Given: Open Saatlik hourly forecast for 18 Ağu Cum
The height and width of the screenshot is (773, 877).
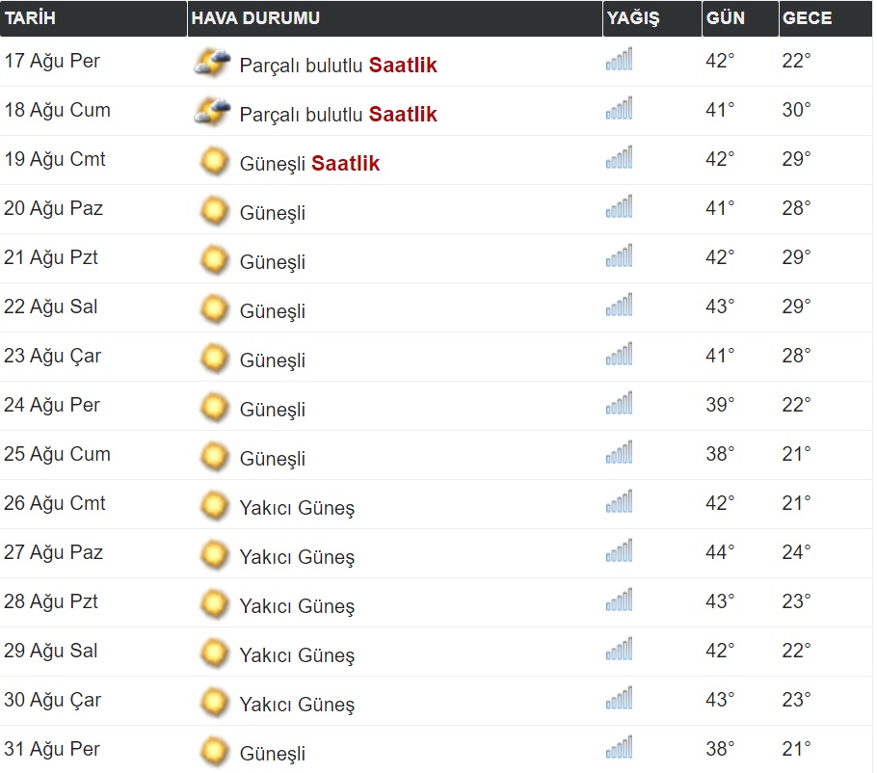Looking at the screenshot, I should click(403, 115).
